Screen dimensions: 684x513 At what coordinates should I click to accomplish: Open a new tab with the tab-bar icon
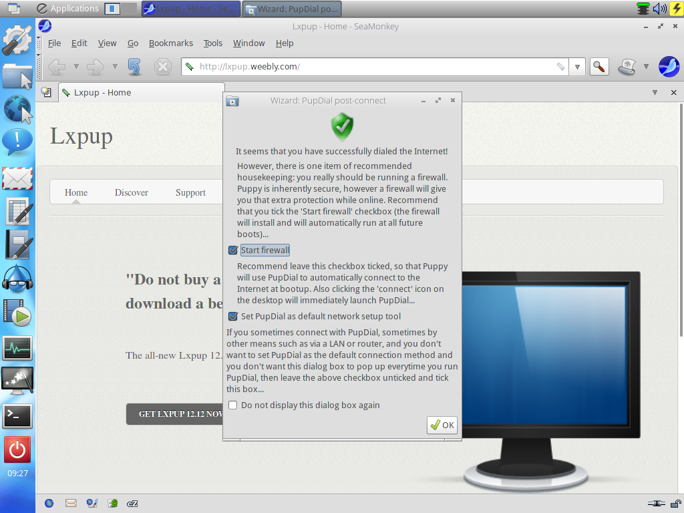pos(46,92)
